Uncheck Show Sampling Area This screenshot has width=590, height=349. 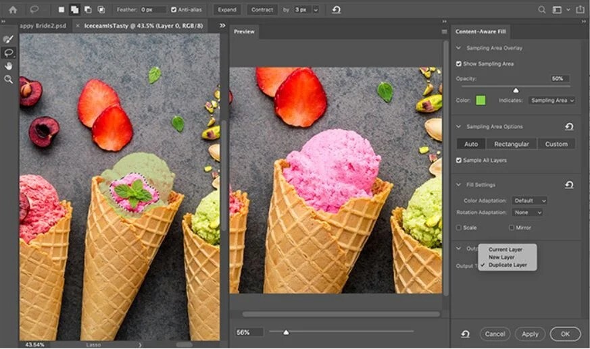pyautogui.click(x=459, y=63)
